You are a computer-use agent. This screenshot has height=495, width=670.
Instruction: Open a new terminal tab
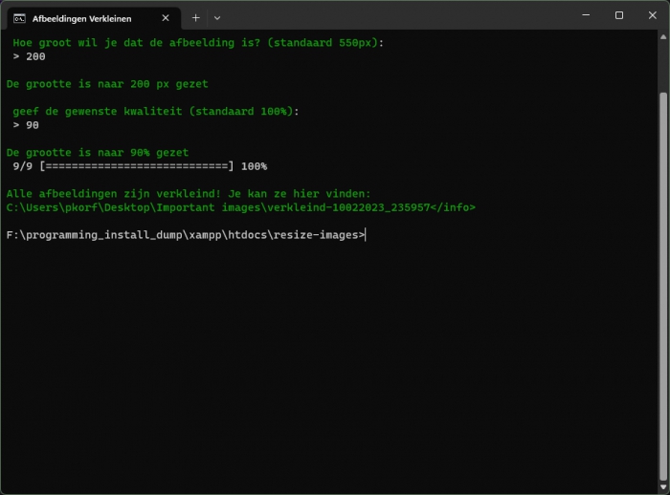[195, 18]
